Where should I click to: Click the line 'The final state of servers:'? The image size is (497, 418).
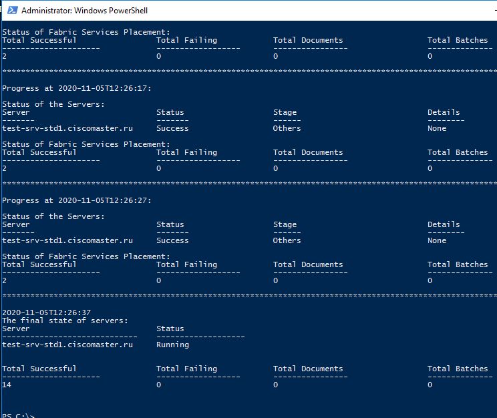point(65,321)
